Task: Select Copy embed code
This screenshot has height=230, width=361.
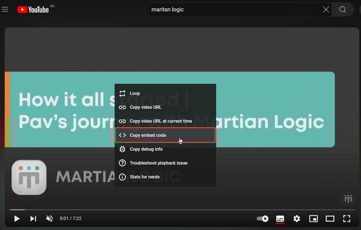Action: [165, 135]
